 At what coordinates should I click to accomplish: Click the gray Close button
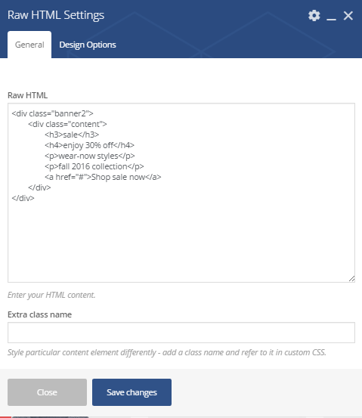click(47, 392)
